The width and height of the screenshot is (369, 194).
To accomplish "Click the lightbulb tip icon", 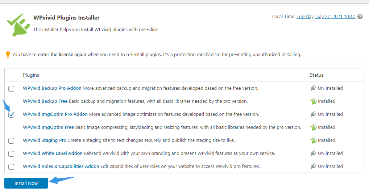I will (8, 55).
